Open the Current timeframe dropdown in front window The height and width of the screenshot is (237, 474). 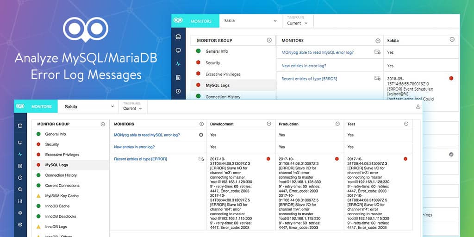point(133,106)
